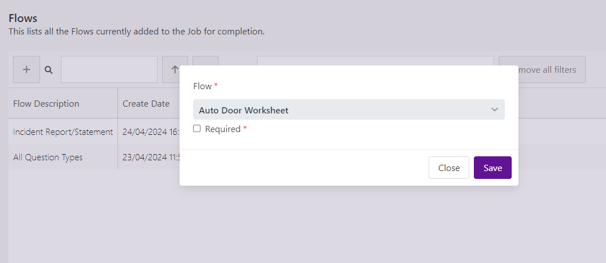Close the Flow dialog
This screenshot has height=263, width=606.
coord(448,168)
